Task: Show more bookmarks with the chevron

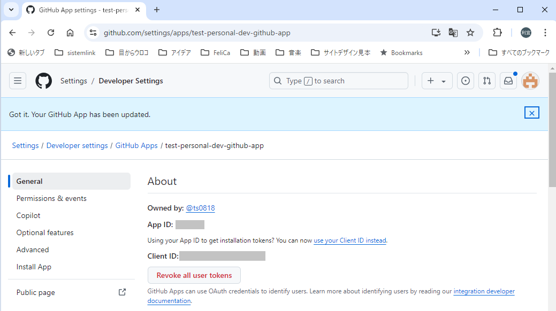Action: pyautogui.click(x=467, y=52)
